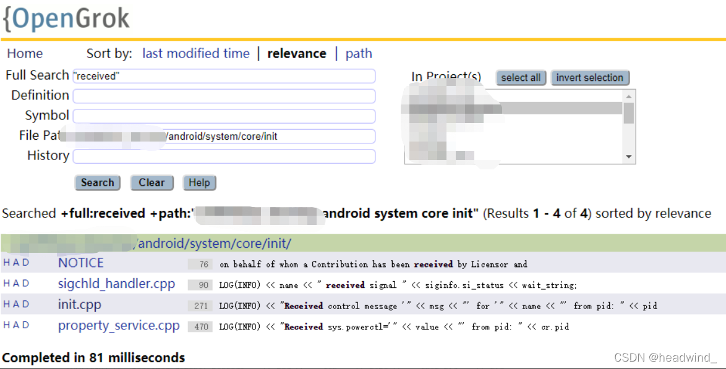Jump to line 76 in NOTICE
This screenshot has height=369, width=726.
click(x=200, y=265)
